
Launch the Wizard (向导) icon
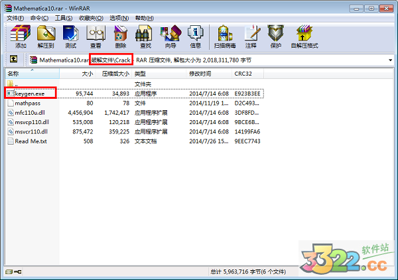coord(170,33)
